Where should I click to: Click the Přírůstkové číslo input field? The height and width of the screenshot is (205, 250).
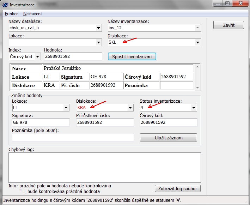tap(105, 122)
